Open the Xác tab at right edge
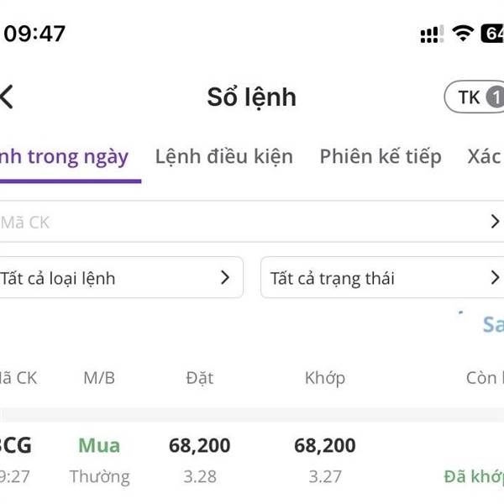The height and width of the screenshot is (504, 504). pyautogui.click(x=485, y=156)
